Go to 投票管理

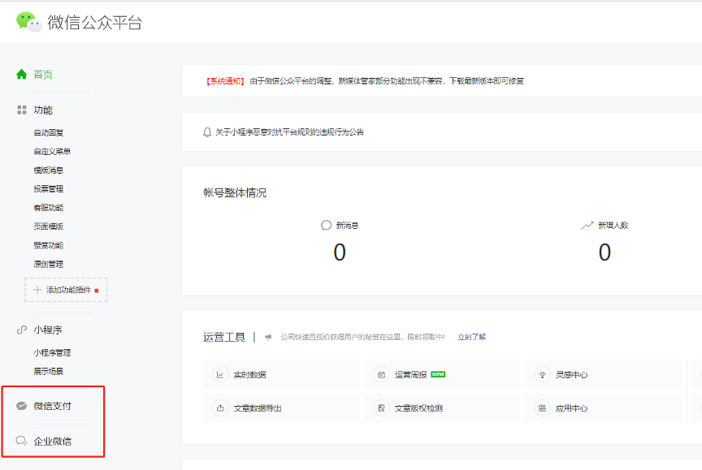click(x=49, y=189)
